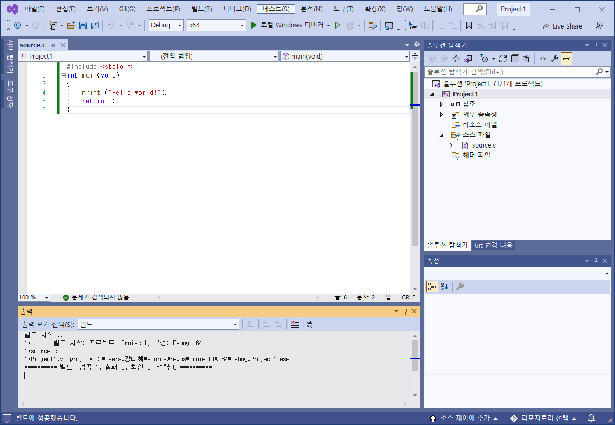
Task: Toggle auto-hide pin on Properties panel
Action: coord(596,261)
